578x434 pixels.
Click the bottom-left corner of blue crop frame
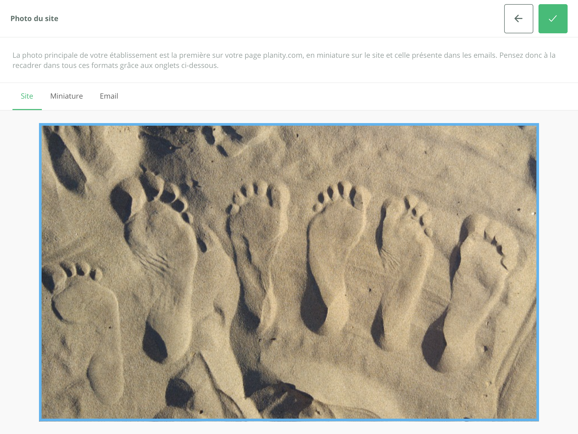(x=40, y=420)
